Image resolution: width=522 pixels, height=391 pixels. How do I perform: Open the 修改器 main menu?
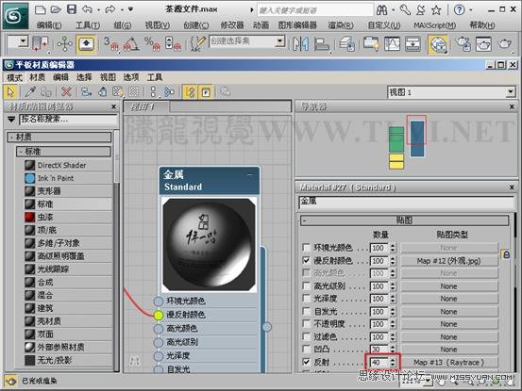(x=232, y=24)
